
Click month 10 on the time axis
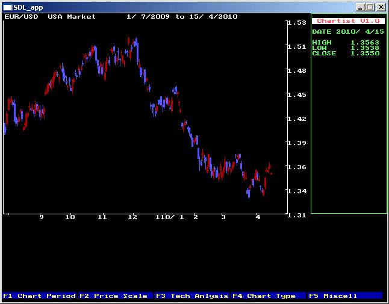click(70, 217)
